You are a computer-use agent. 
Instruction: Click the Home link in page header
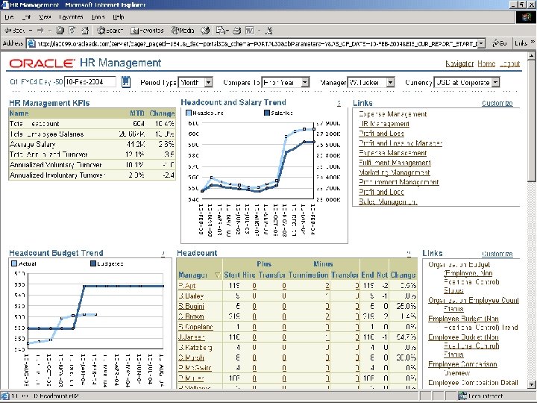(x=486, y=63)
